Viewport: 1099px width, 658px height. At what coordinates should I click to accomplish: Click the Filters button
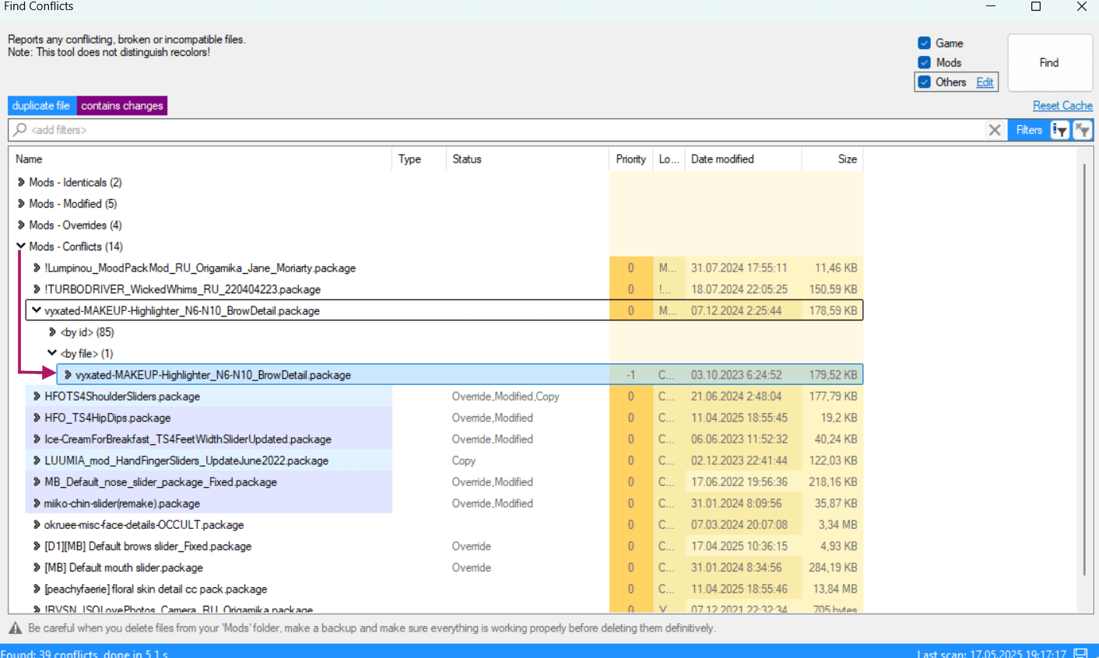1028,130
